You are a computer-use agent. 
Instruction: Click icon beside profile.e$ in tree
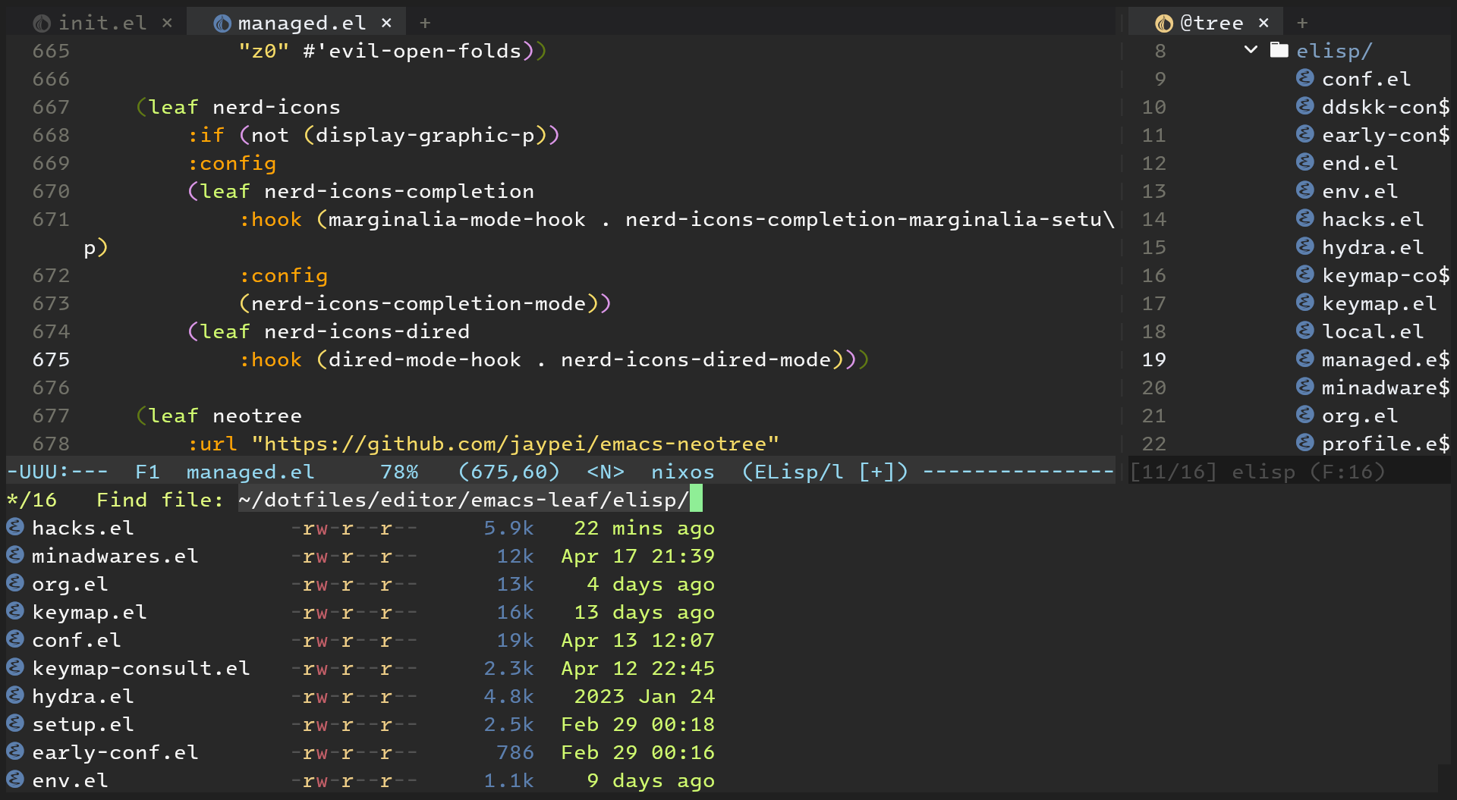point(1304,443)
